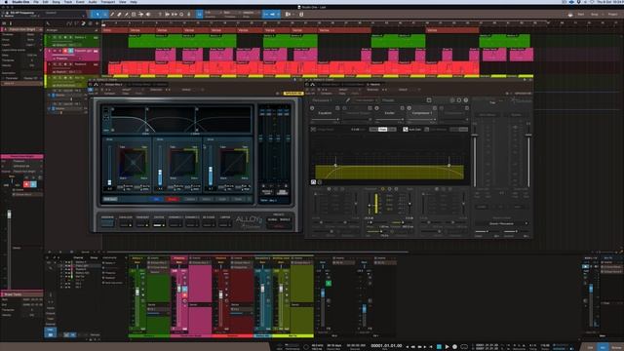Toggle the Loop button in the transport
Screen dimensions: 624x351
click(x=464, y=347)
